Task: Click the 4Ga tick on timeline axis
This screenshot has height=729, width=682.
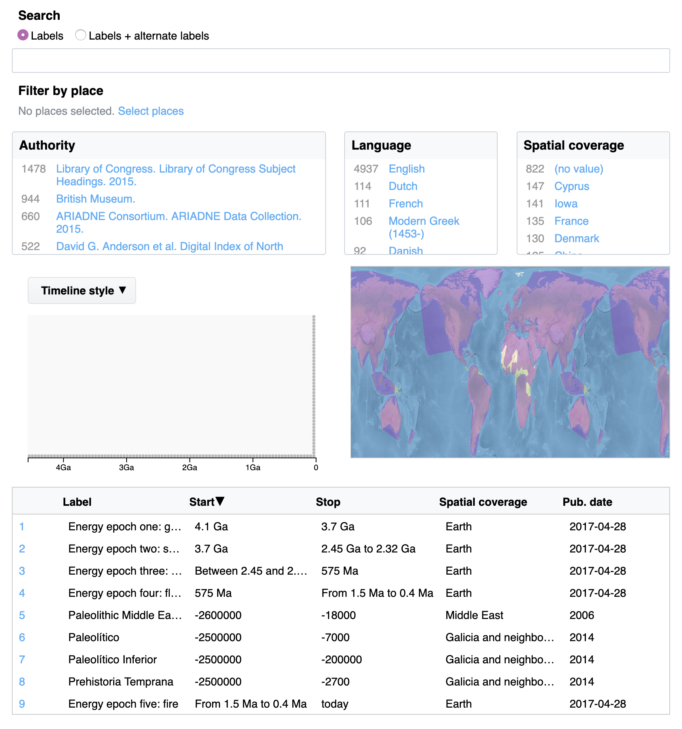Action: coord(63,467)
